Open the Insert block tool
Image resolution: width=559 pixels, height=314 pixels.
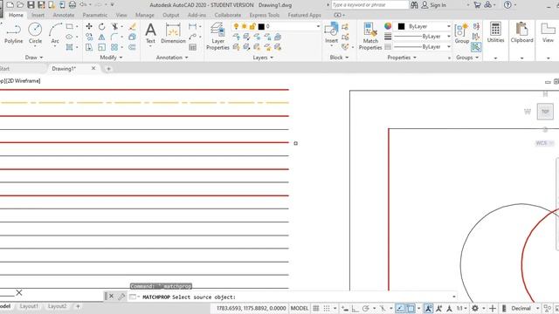pos(331,33)
